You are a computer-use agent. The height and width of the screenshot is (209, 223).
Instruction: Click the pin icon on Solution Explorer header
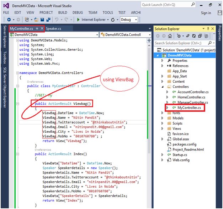[x=208, y=29]
